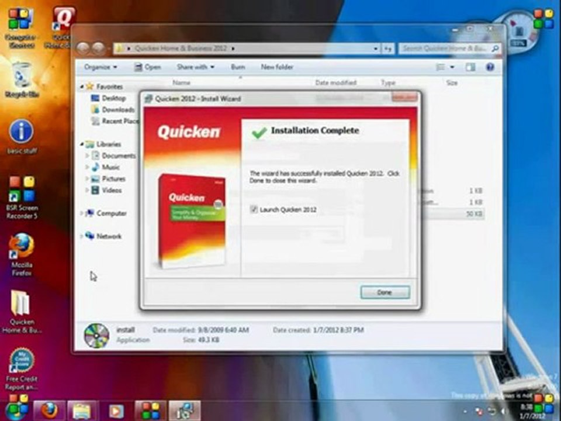Screen dimensions: 561x421
Task: Open the Quicken desktop shortcut icon
Action: [x=61, y=28]
